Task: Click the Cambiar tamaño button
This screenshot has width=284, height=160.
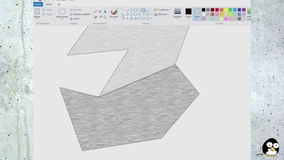Action: [80, 14]
